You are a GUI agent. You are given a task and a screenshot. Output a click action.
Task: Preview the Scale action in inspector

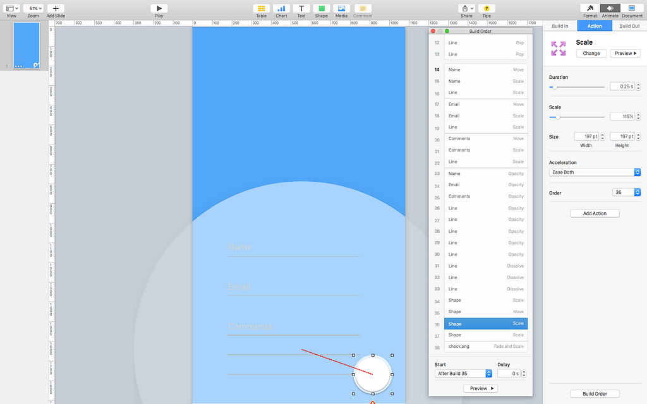(x=625, y=53)
